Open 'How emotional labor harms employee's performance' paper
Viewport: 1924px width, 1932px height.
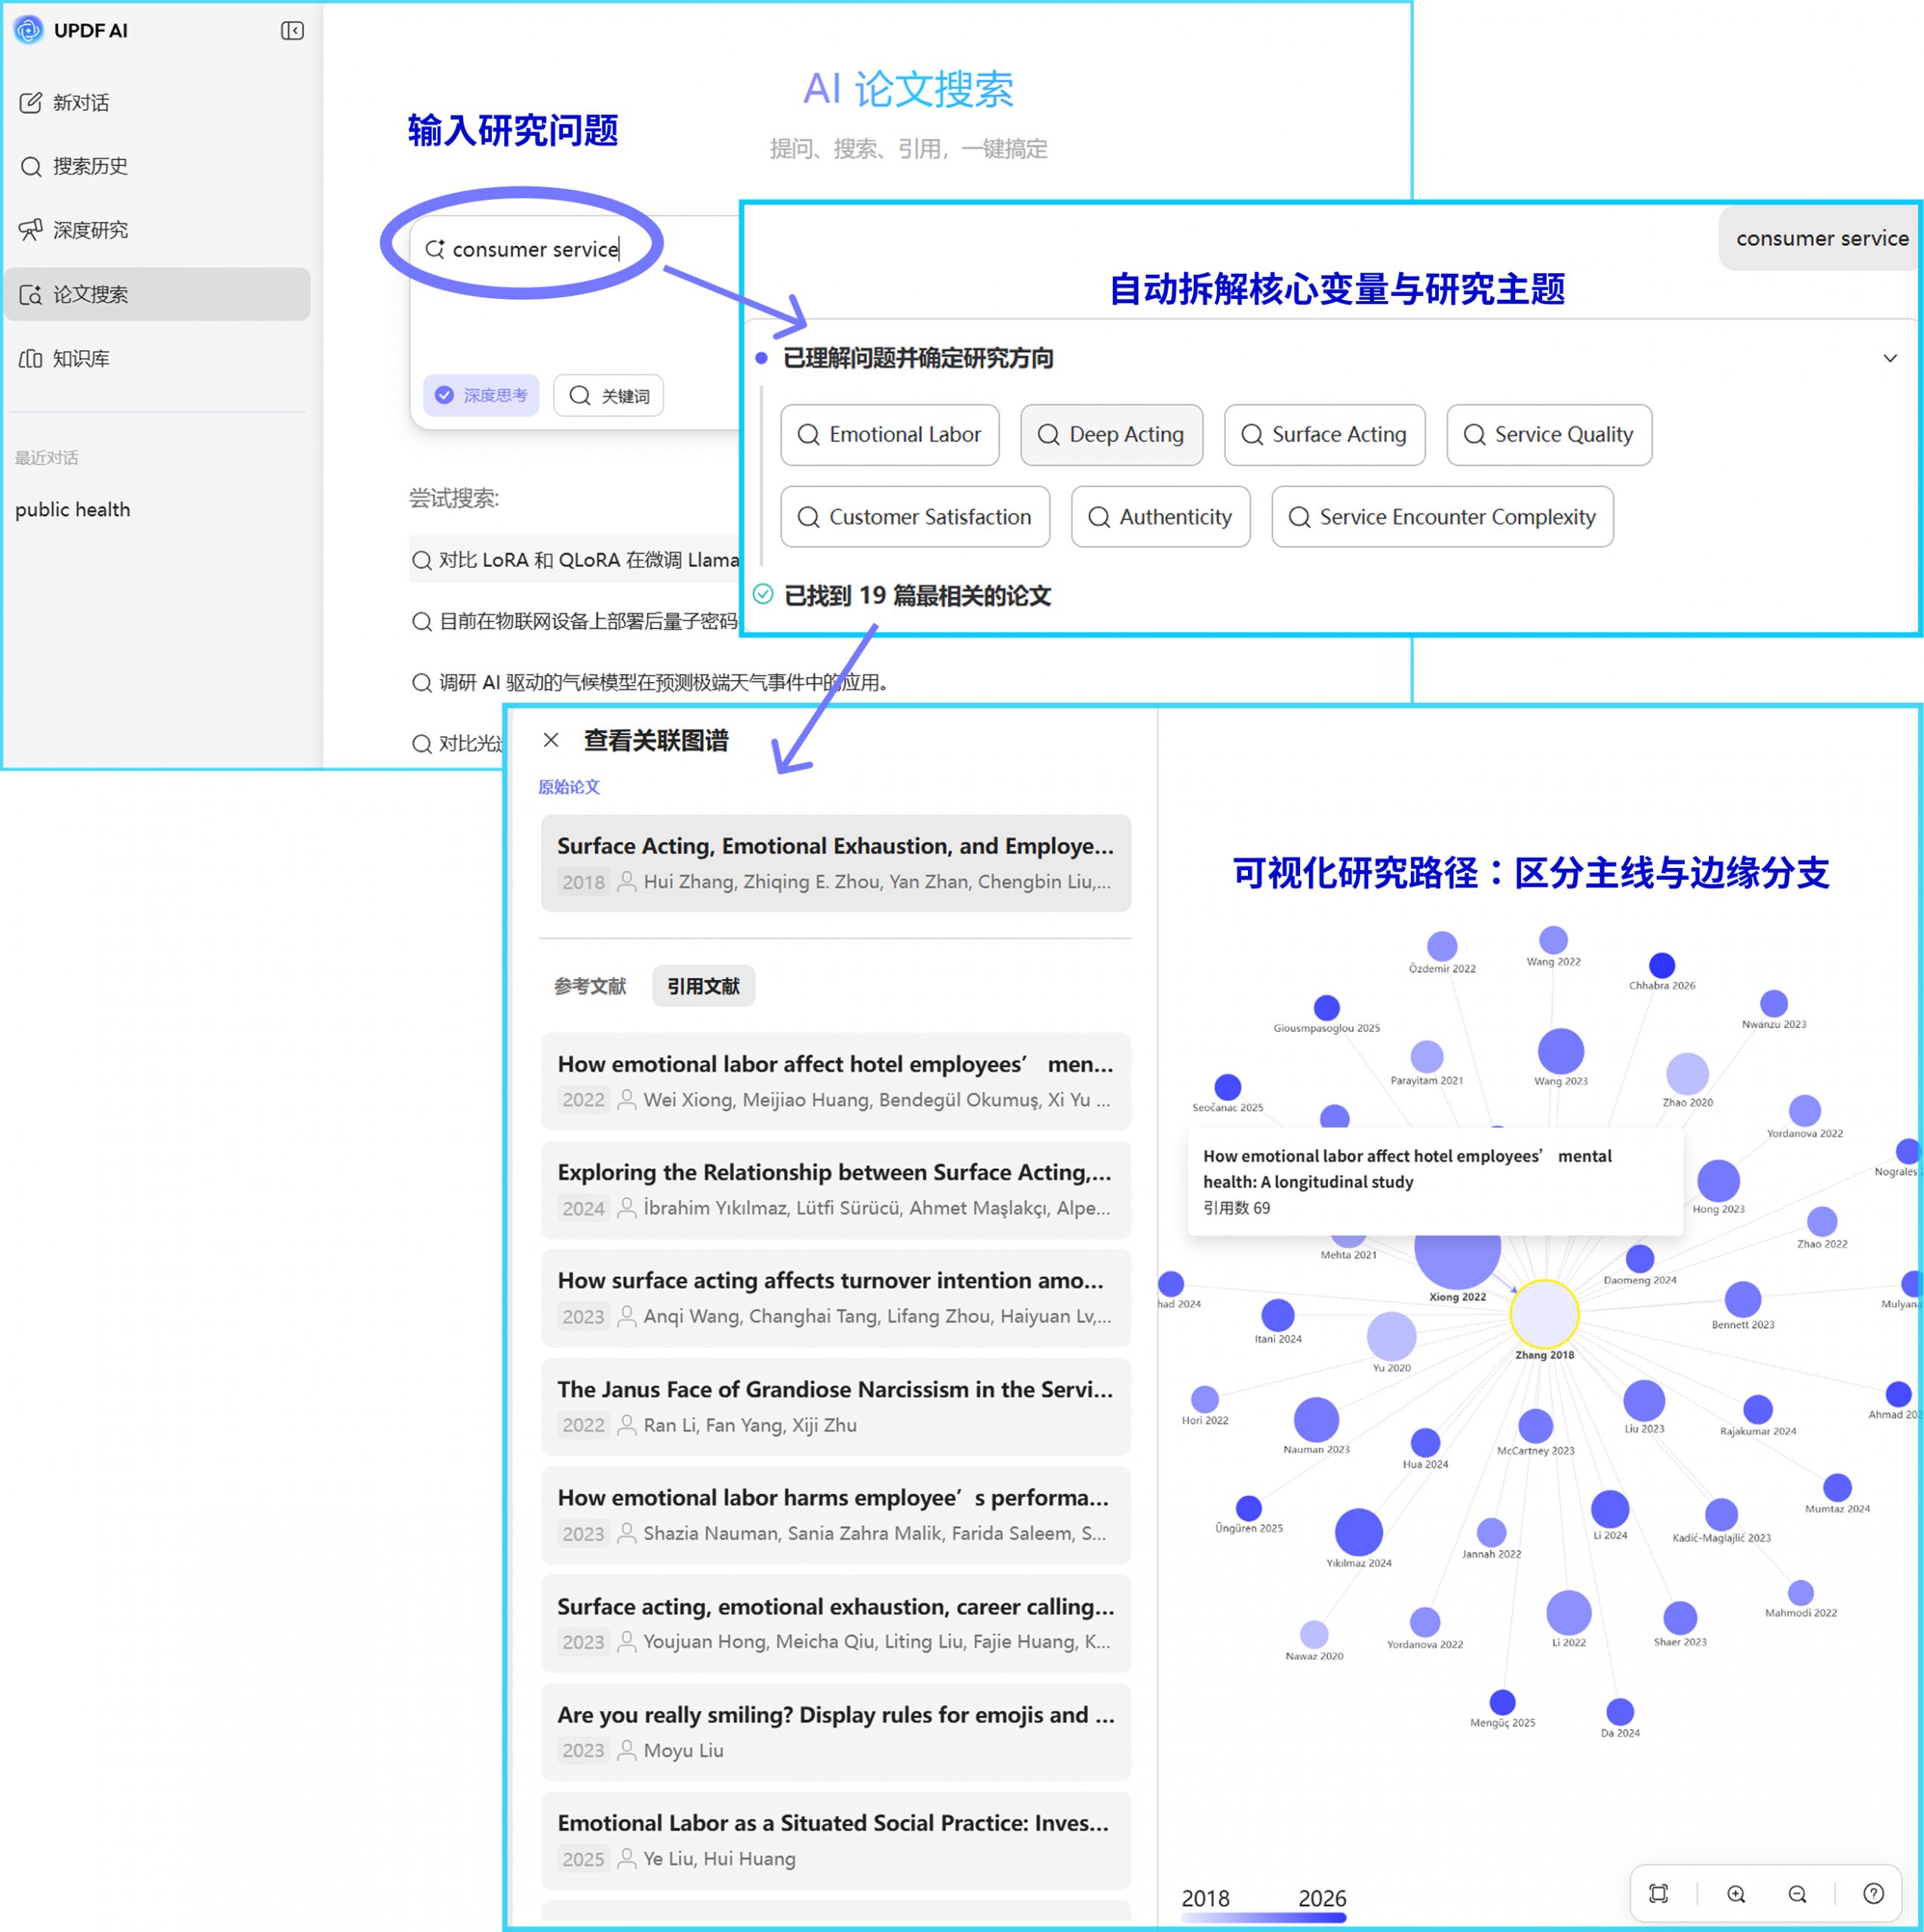click(x=836, y=1514)
